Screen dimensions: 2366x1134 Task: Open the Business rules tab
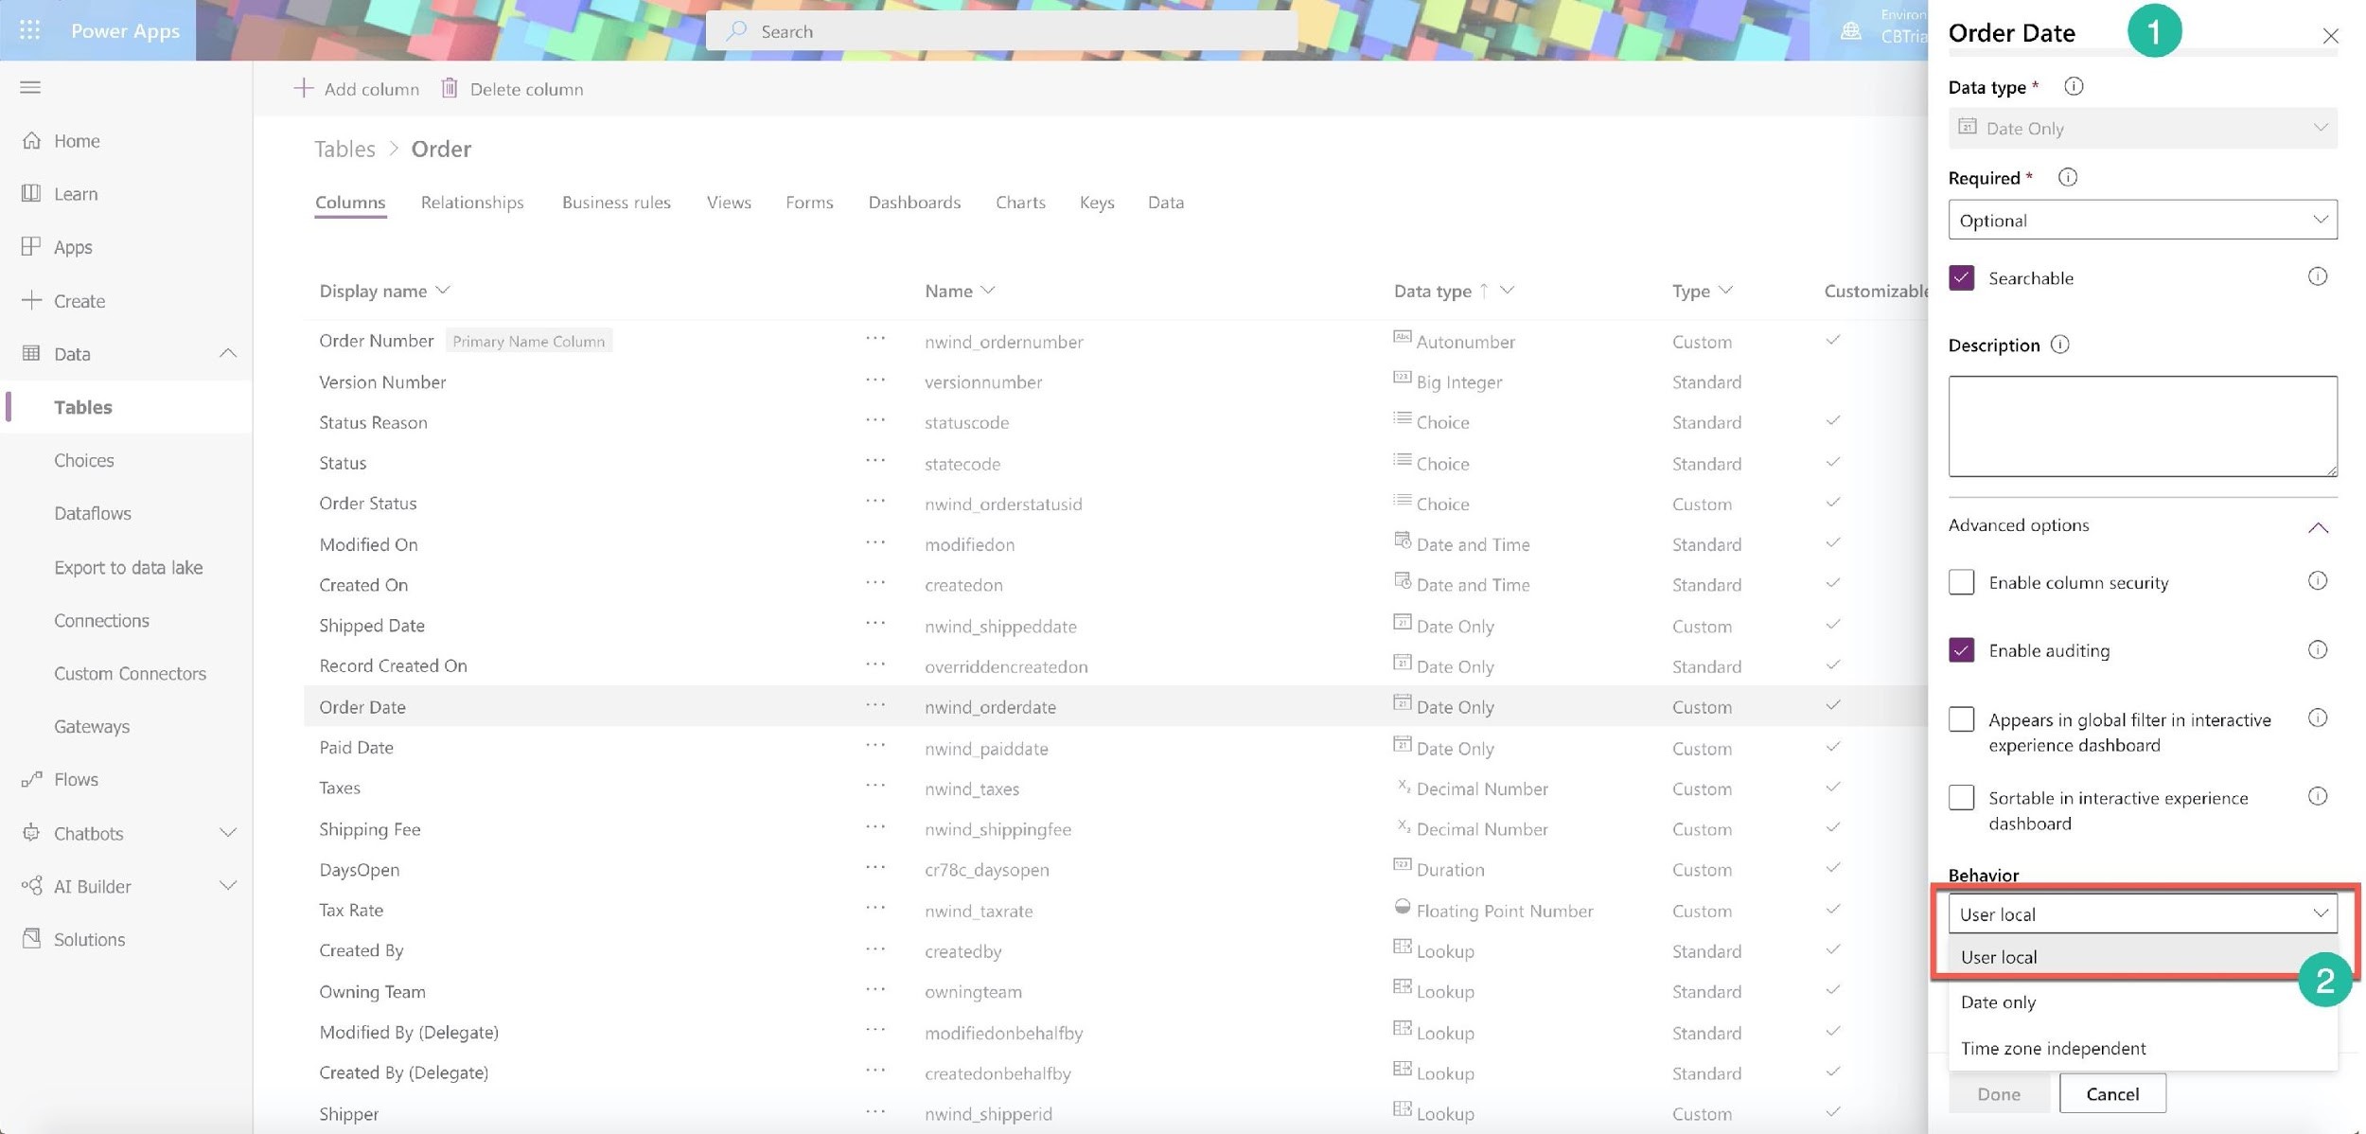tap(616, 200)
